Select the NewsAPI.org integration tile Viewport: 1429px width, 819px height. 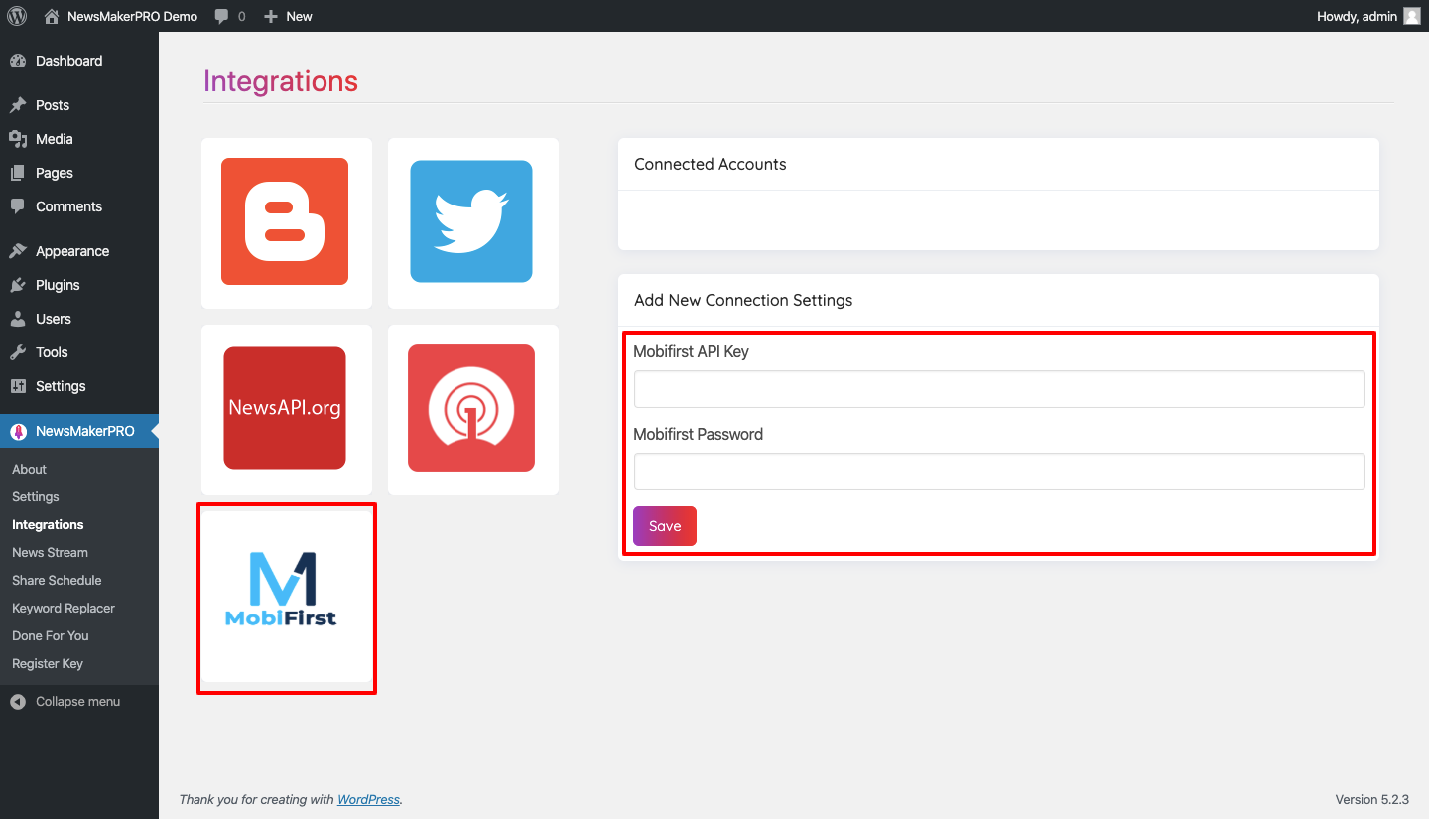point(286,409)
